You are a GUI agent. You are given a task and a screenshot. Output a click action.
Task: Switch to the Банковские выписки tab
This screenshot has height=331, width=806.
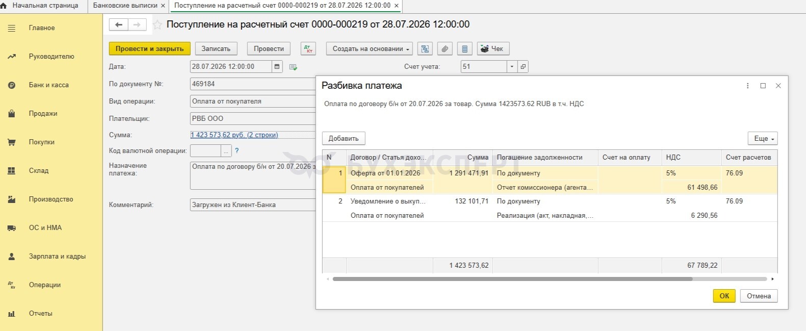click(125, 6)
